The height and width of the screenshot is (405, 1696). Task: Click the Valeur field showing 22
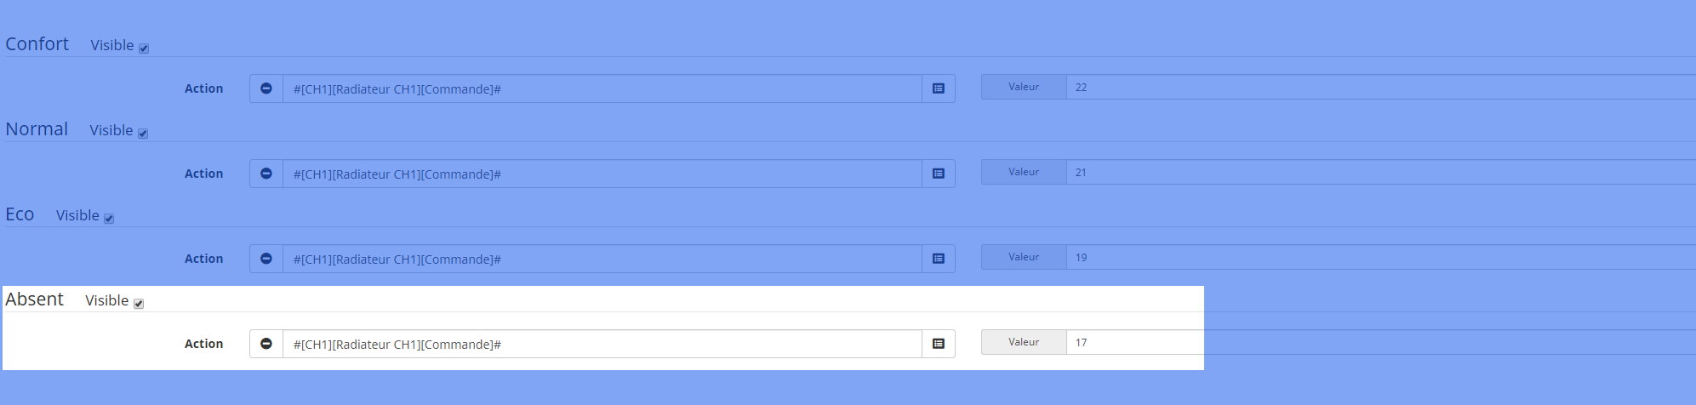coord(1380,87)
